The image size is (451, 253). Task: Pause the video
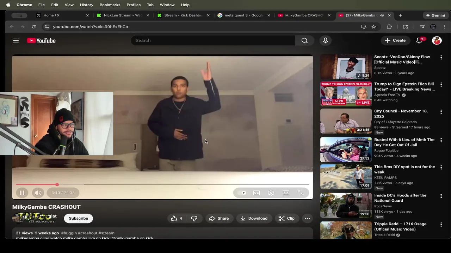click(x=22, y=193)
